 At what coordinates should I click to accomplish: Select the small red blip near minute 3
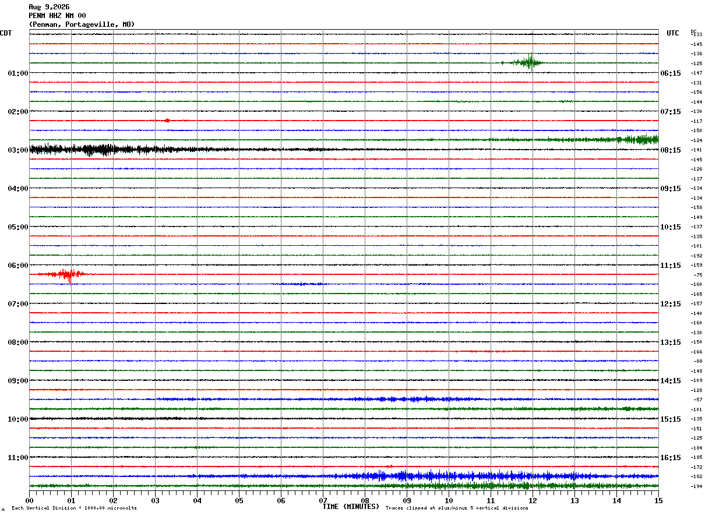tap(167, 121)
